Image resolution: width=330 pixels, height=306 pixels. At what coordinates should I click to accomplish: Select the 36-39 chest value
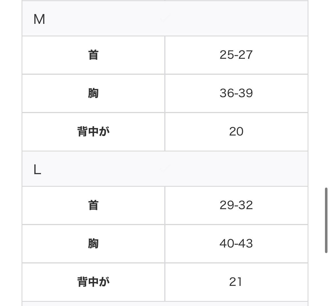click(x=236, y=93)
